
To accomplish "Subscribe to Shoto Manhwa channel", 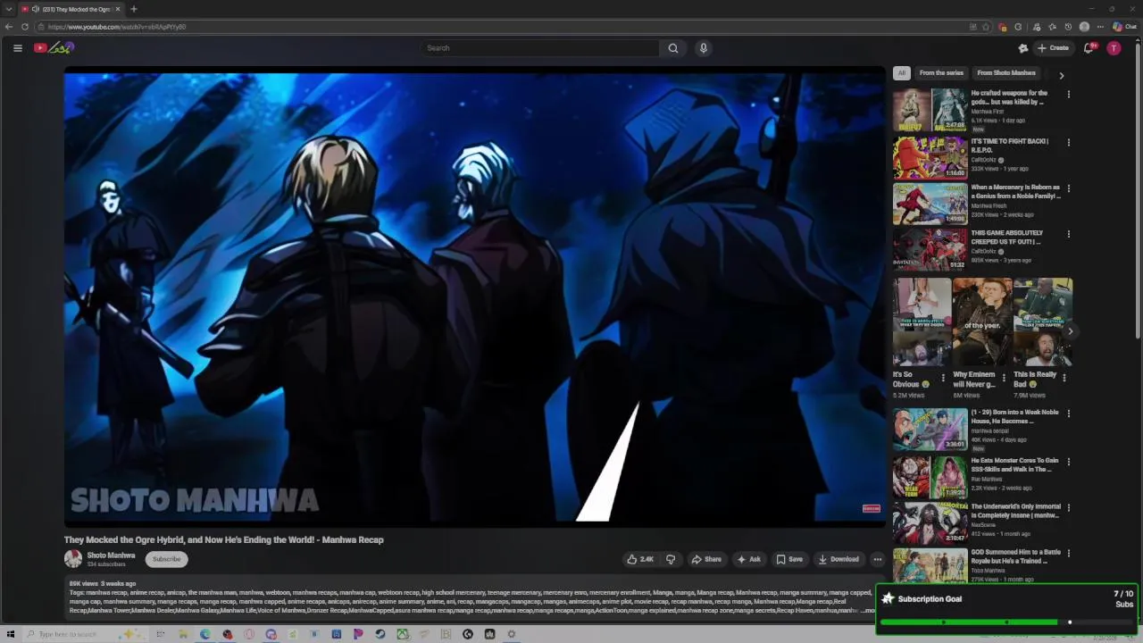I will 166,559.
